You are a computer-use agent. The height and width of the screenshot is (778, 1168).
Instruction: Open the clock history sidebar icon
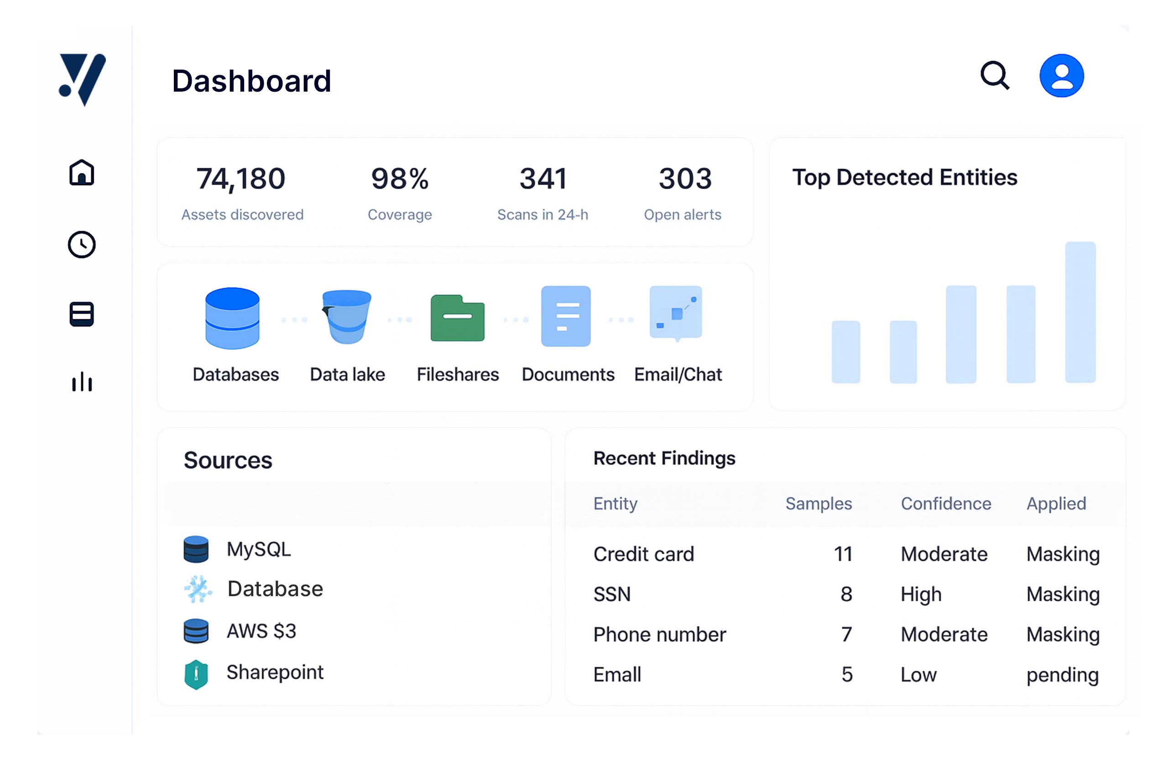[x=82, y=244]
